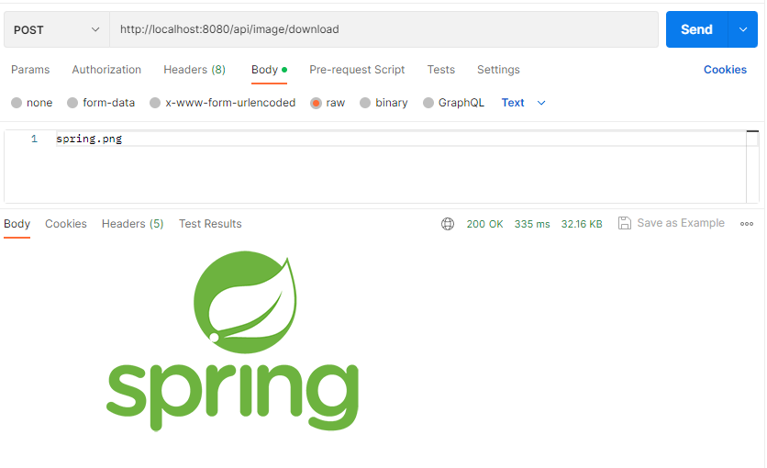
Task: Switch to the Params tab
Action: [x=30, y=70]
